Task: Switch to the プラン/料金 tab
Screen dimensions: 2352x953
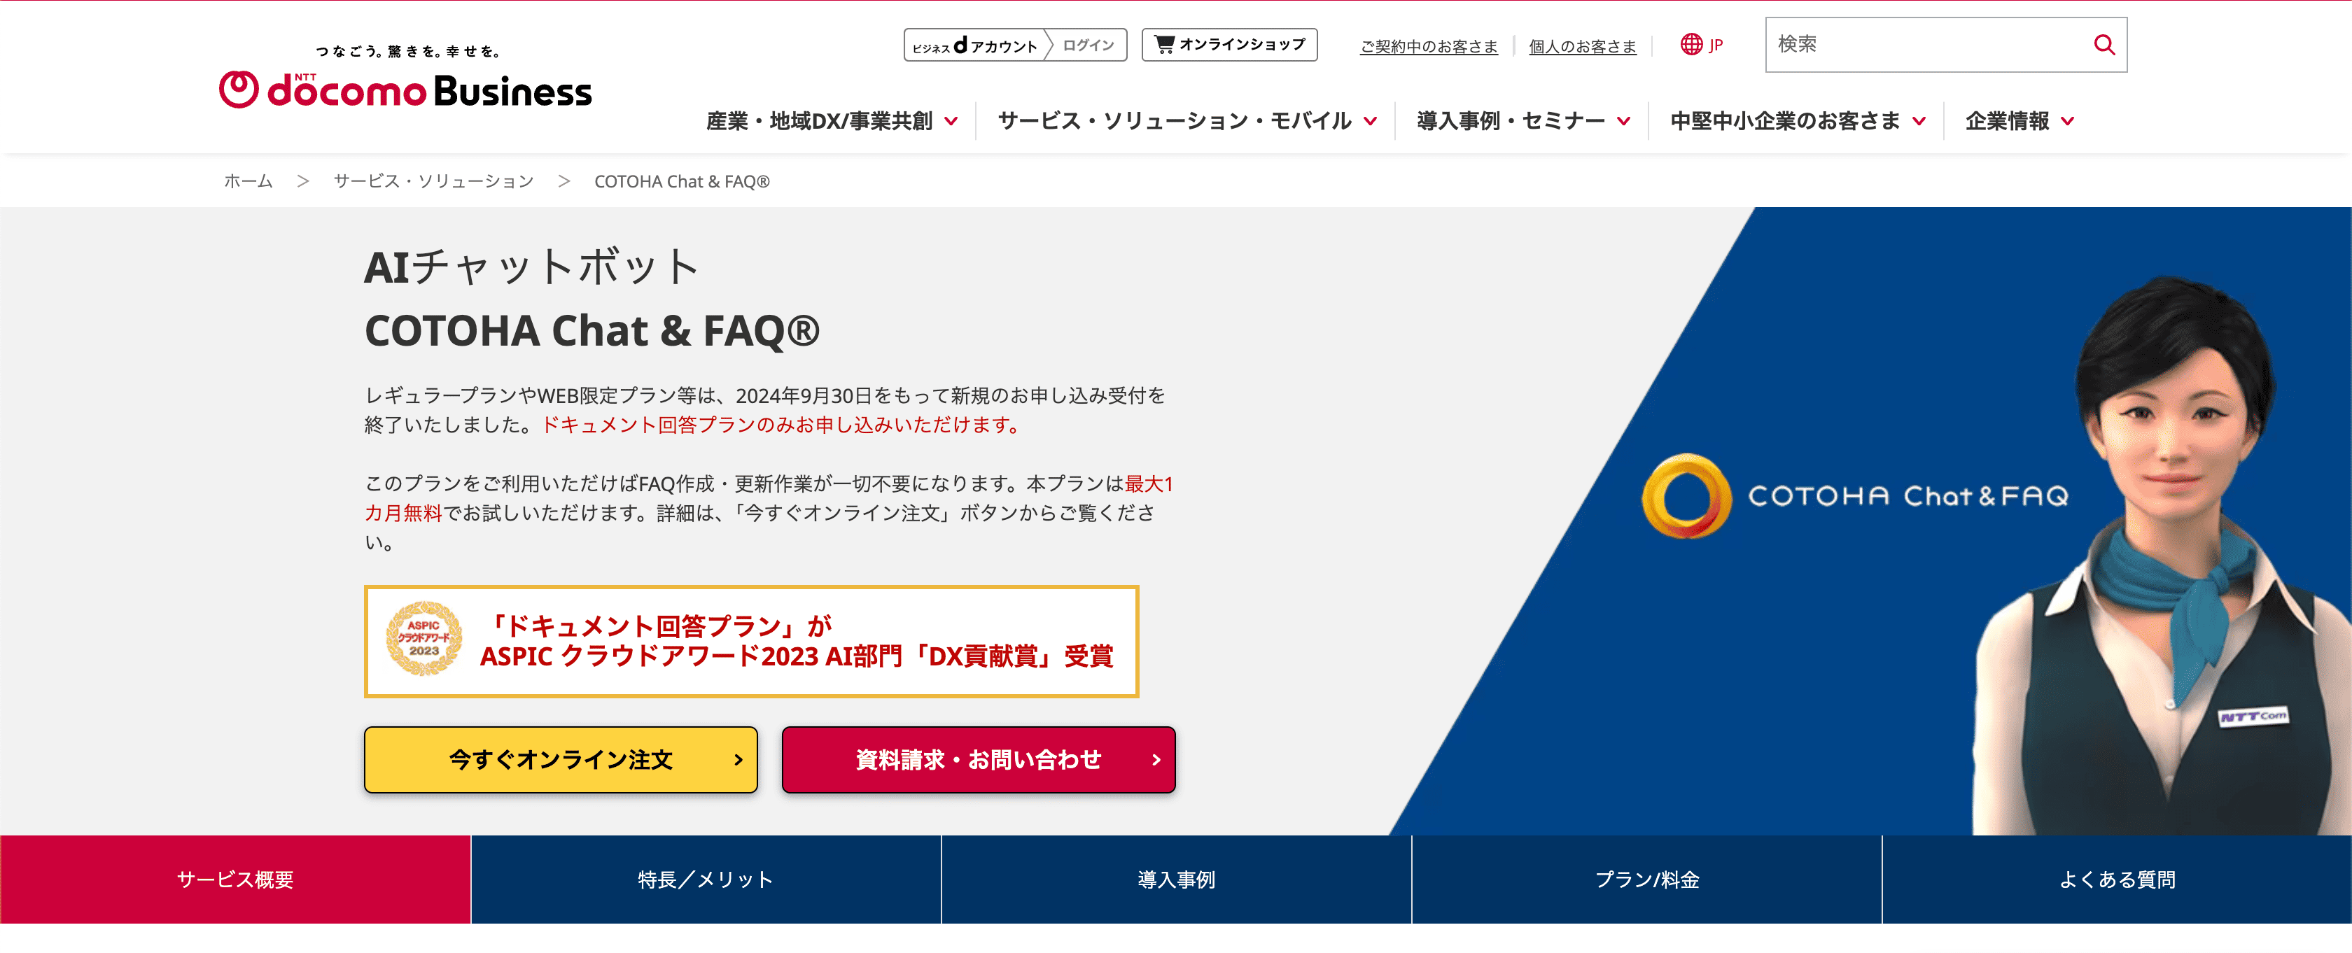Action: click(1646, 879)
